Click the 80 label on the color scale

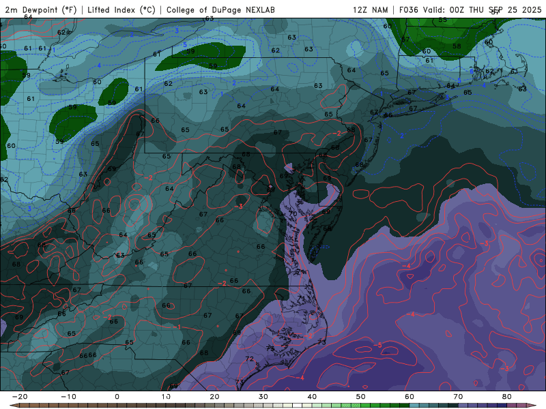(x=507, y=397)
